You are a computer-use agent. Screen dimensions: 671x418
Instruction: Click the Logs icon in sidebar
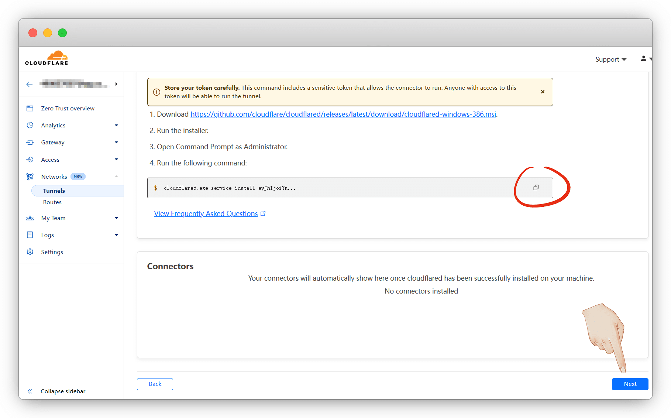pyautogui.click(x=30, y=235)
